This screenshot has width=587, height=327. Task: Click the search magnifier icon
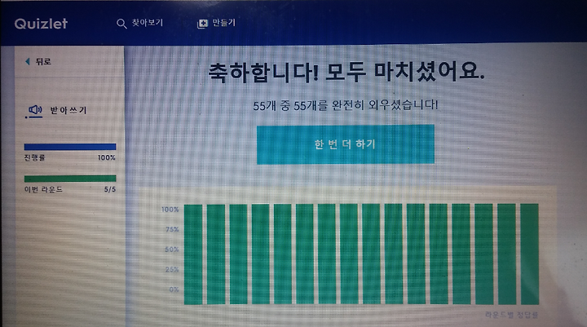(121, 24)
